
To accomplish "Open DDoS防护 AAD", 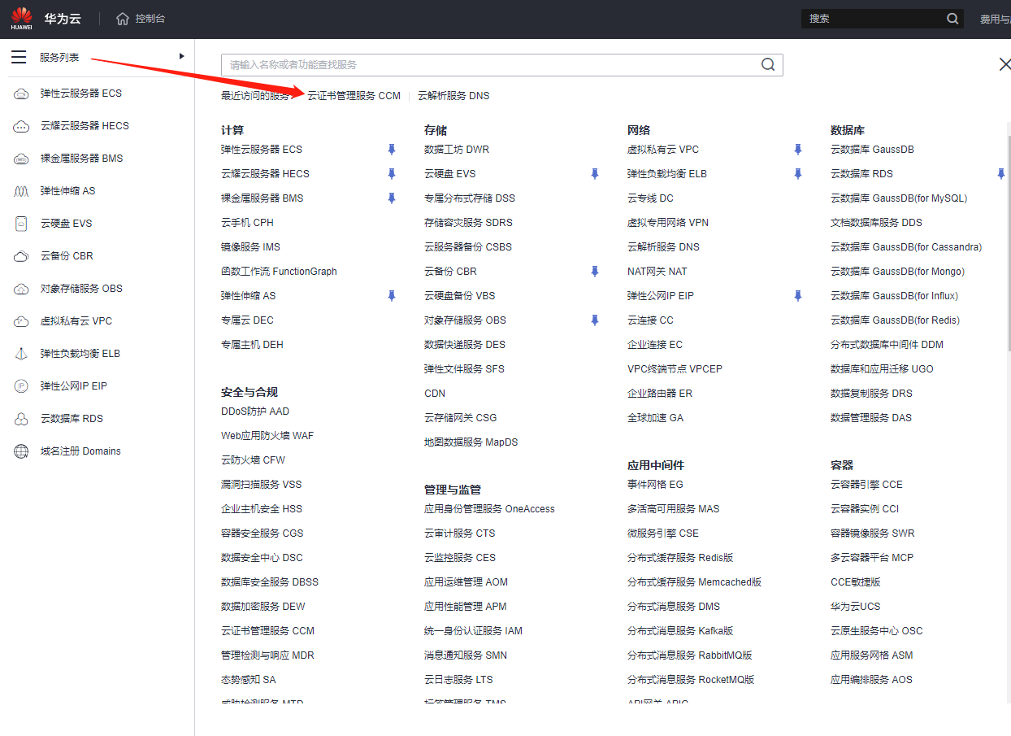I will coord(255,412).
